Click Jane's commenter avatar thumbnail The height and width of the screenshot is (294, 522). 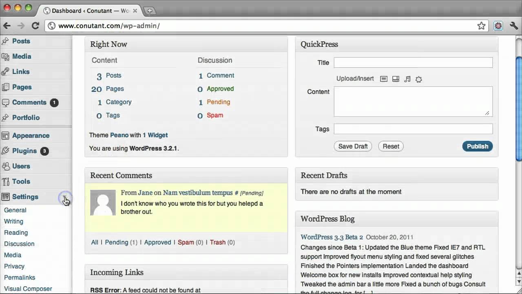103,203
